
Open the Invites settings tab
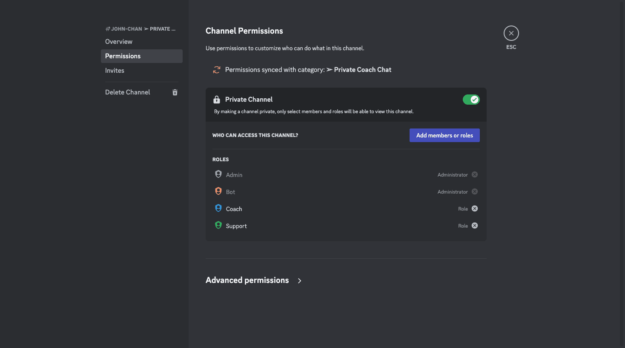point(142,71)
